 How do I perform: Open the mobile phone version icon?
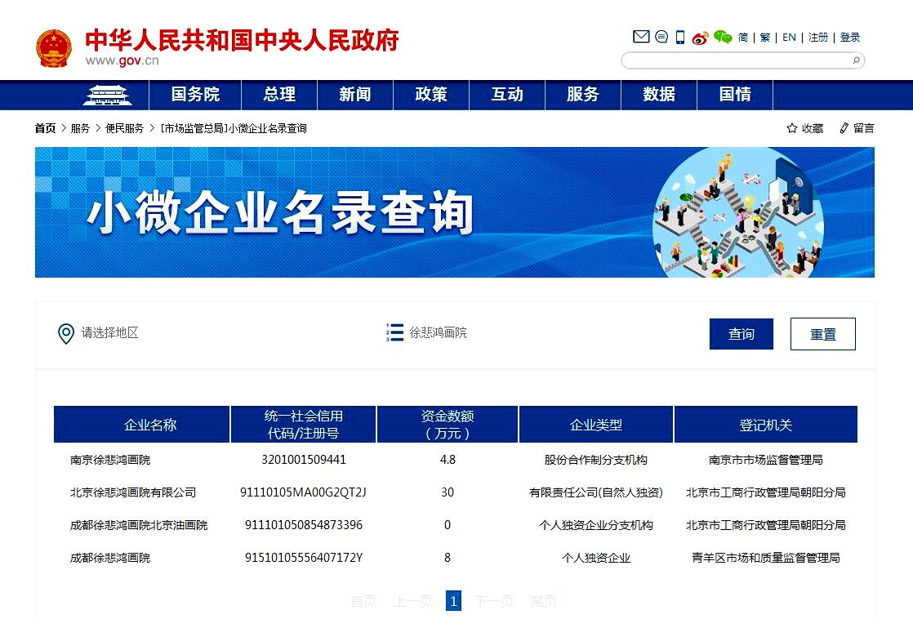pyautogui.click(x=679, y=38)
